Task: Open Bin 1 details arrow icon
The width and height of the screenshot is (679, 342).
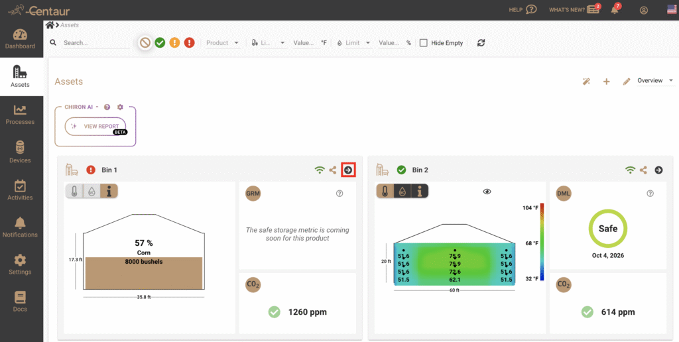Action: pyautogui.click(x=348, y=170)
